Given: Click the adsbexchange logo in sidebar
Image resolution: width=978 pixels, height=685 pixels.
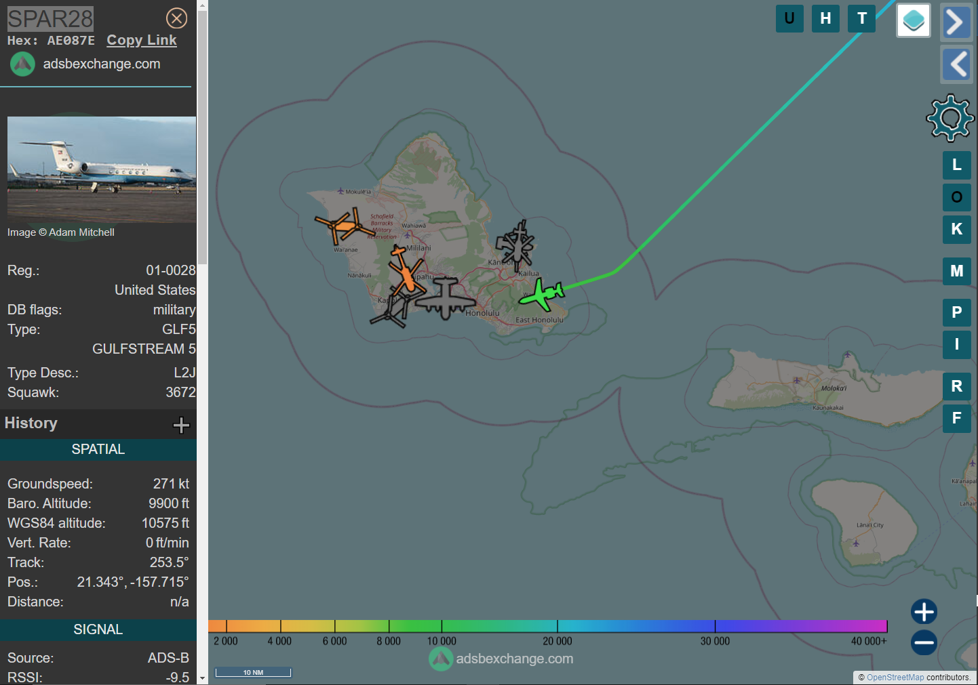Looking at the screenshot, I should (22, 64).
